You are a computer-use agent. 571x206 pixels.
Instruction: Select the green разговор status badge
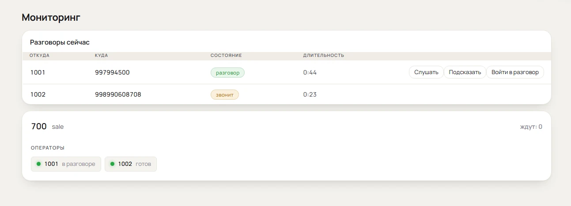(x=227, y=73)
